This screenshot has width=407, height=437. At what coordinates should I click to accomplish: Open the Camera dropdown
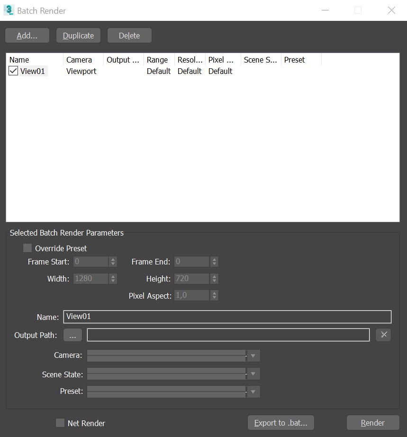click(173, 355)
